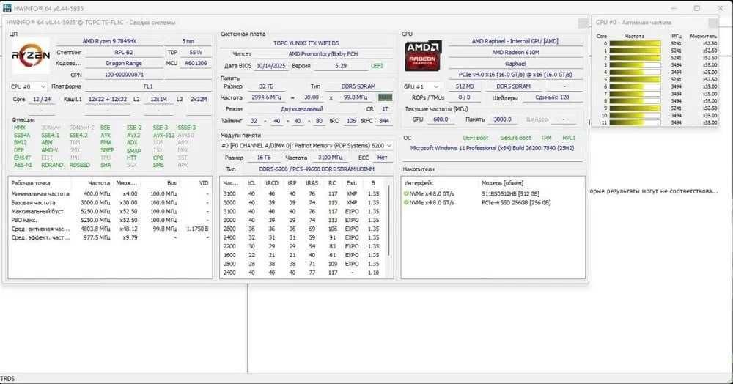Viewport: 733px width, 384px height.
Task: Select the Базовая частота row
Action: pos(110,202)
